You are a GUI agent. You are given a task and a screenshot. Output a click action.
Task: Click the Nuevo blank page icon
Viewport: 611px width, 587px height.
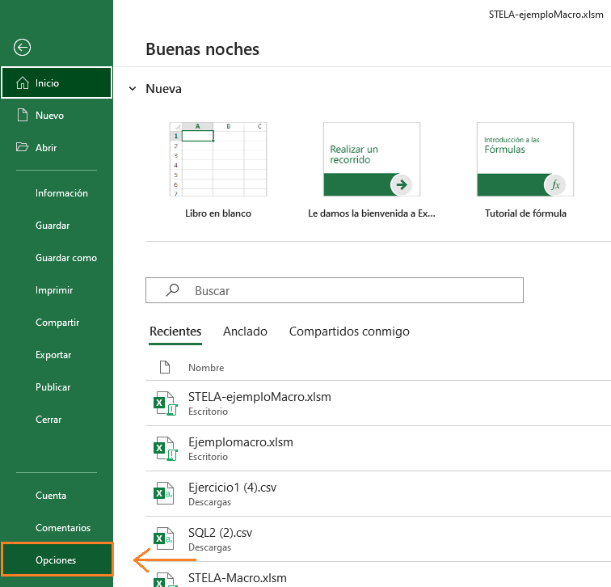point(23,115)
